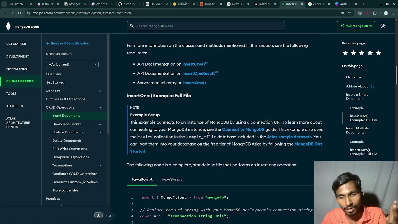Click the Search MongoDB Docs field
Screen dimensions: 398x224
(x=206, y=26)
